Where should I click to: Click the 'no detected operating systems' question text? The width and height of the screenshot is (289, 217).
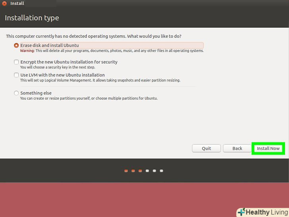coord(94,36)
